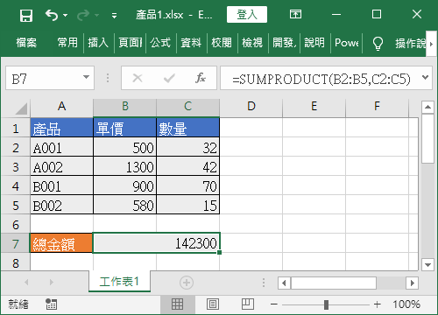Click the SUMPRODUCT formula in formula bar
438x315 pixels.
tap(321, 79)
